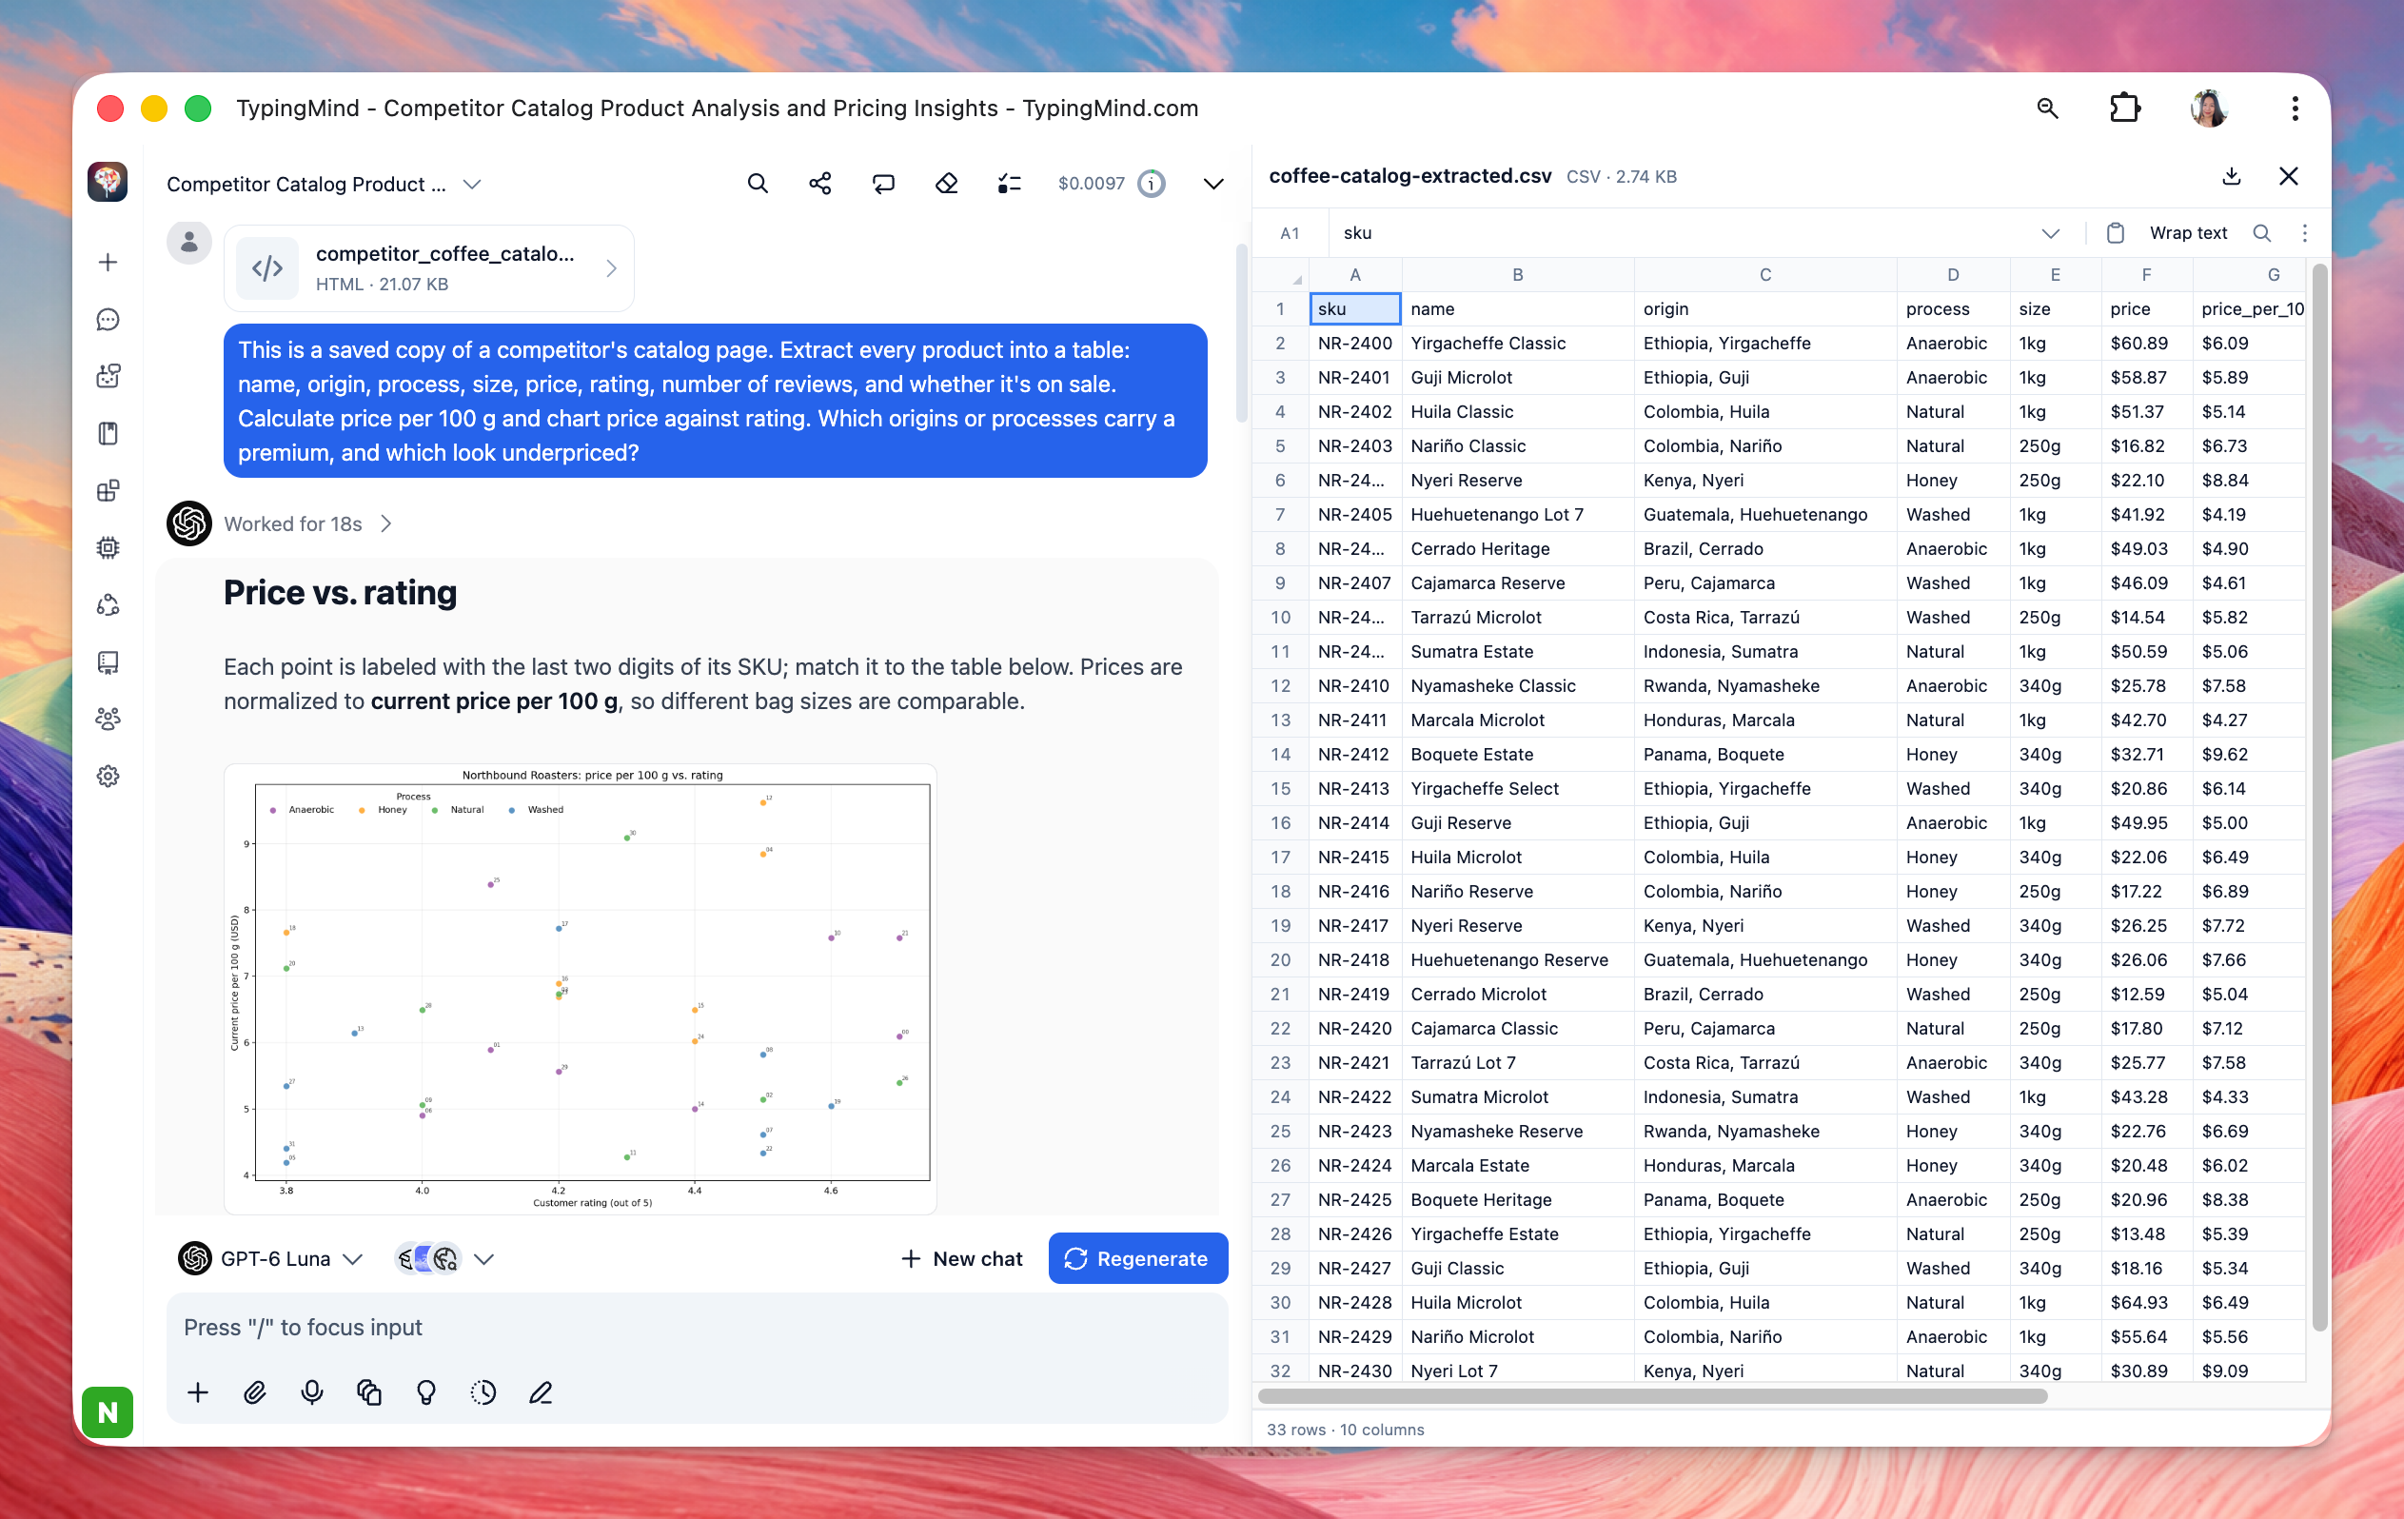
Task: Select the Nyeri Lot 7 name cell
Action: tap(1516, 1371)
